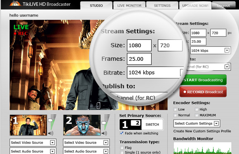Viewport: 239px width, 154px height.
Task: Click the 'Transmission type:' label
Action: [x=139, y=142]
